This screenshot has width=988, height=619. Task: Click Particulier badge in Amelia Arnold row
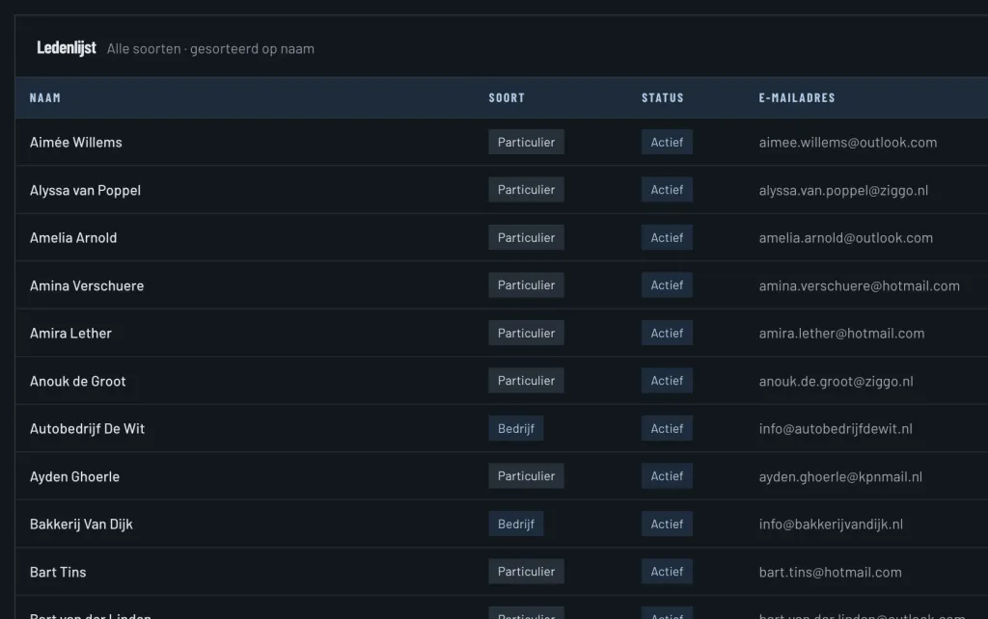[526, 237]
